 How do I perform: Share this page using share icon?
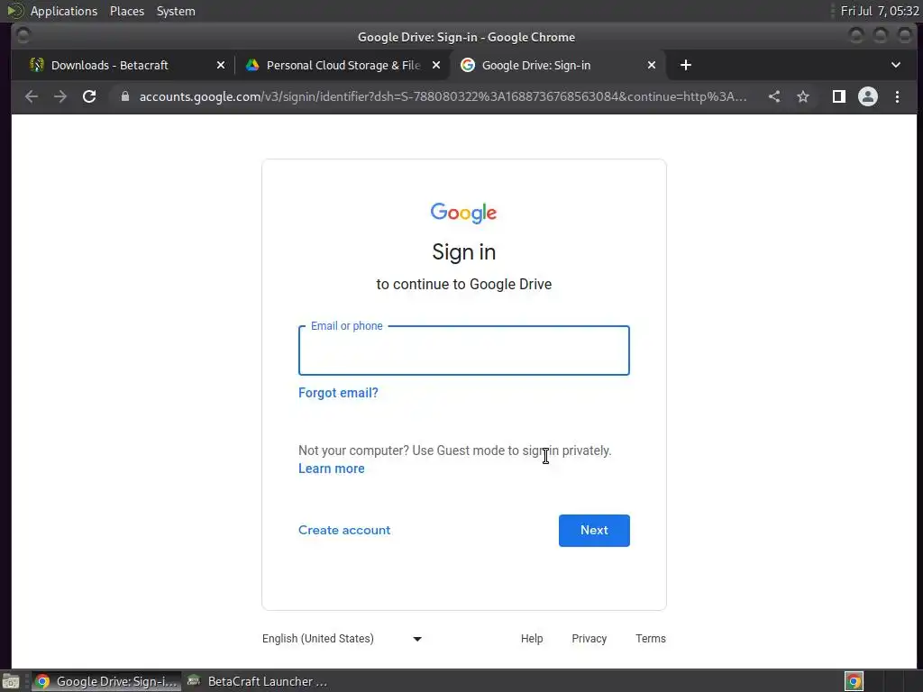click(x=774, y=96)
